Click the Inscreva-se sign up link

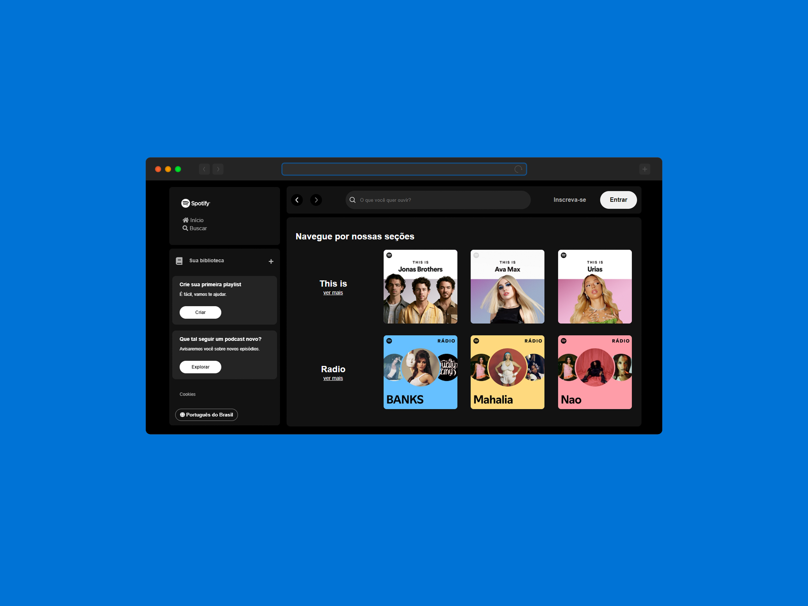click(569, 200)
